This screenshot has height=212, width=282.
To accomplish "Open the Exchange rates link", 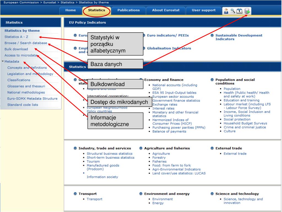I will pos(165,104).
